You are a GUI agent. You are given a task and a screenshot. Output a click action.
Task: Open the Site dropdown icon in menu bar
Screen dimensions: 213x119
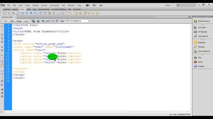pos(101,5)
